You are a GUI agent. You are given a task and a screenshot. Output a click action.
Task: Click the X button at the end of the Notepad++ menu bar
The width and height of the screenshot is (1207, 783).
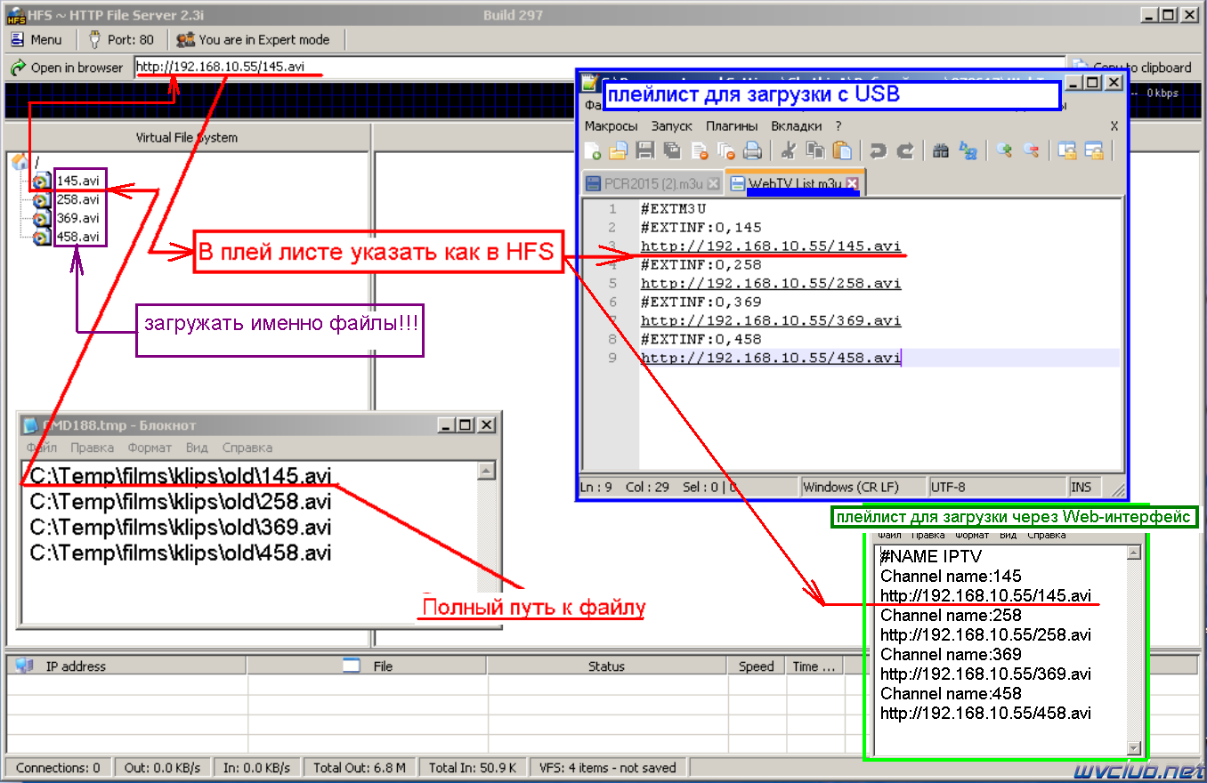(x=1114, y=126)
